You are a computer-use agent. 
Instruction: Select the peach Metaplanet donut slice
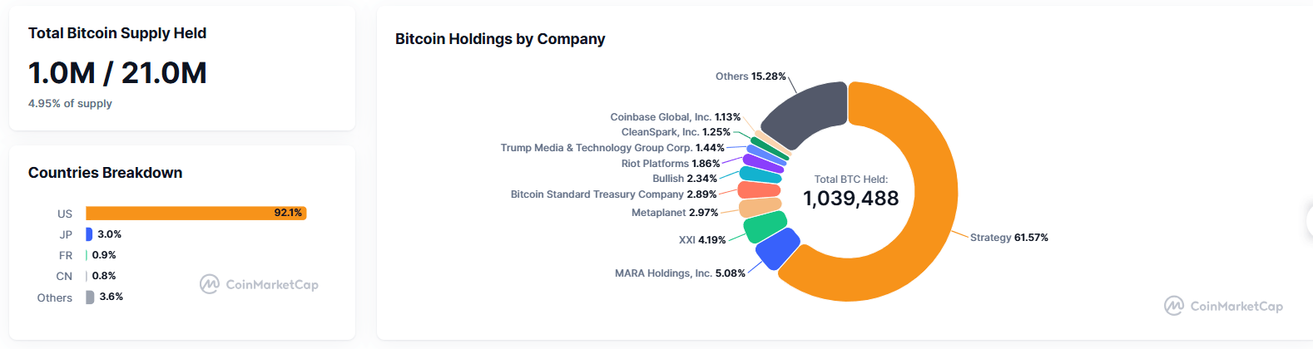(x=760, y=207)
